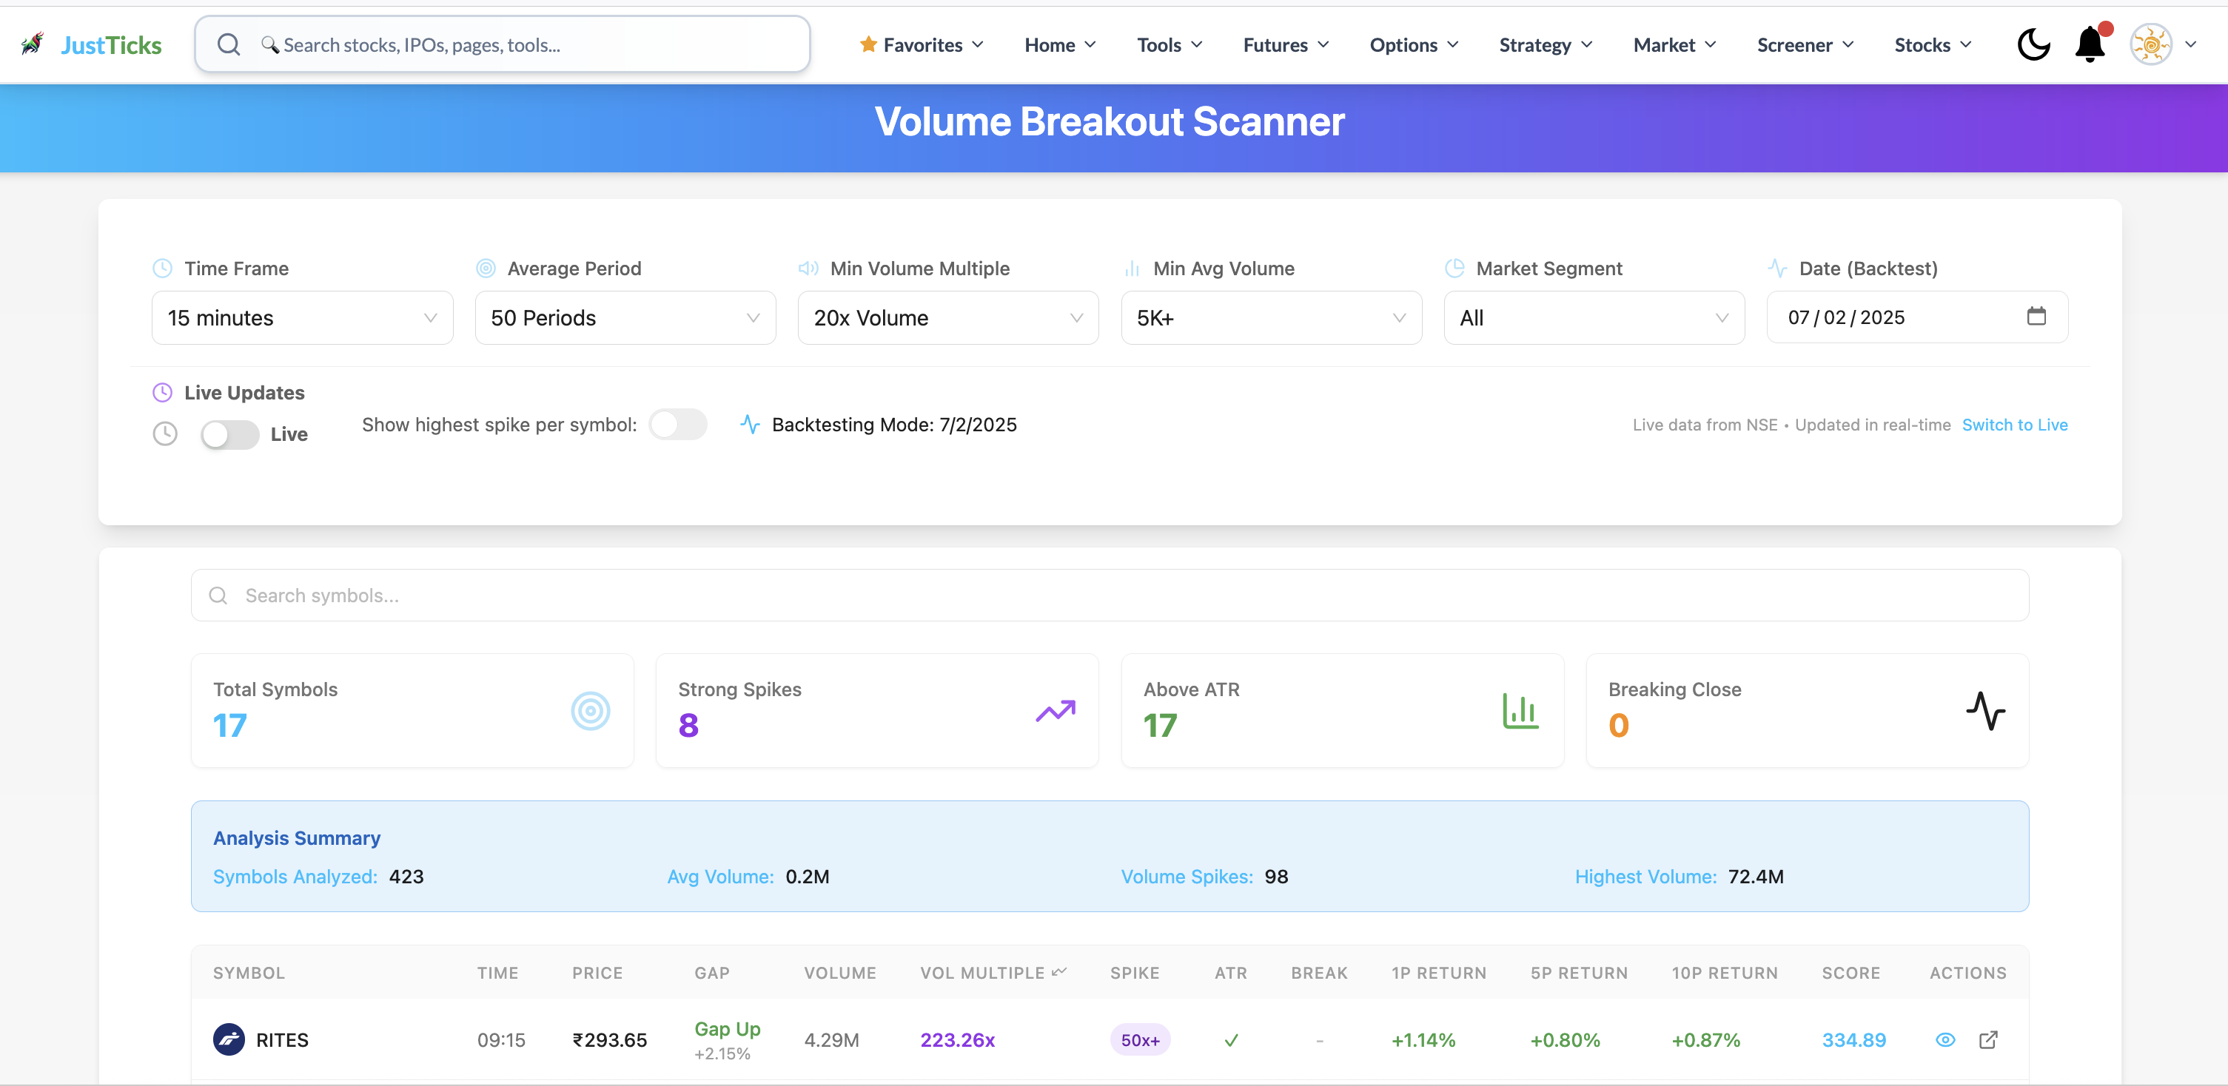Click the RITES company logo
This screenshot has width=2228, height=1086.
pos(229,1039)
